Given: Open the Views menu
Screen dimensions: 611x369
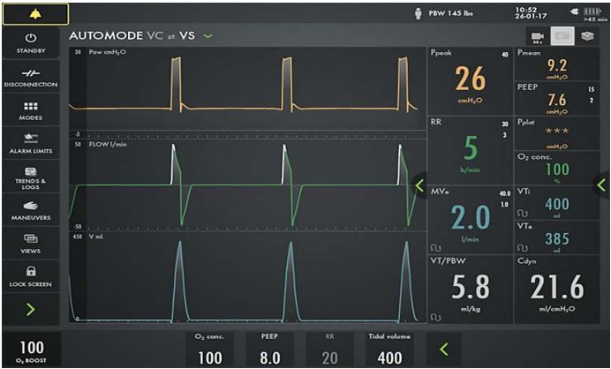Looking at the screenshot, I should (x=31, y=244).
